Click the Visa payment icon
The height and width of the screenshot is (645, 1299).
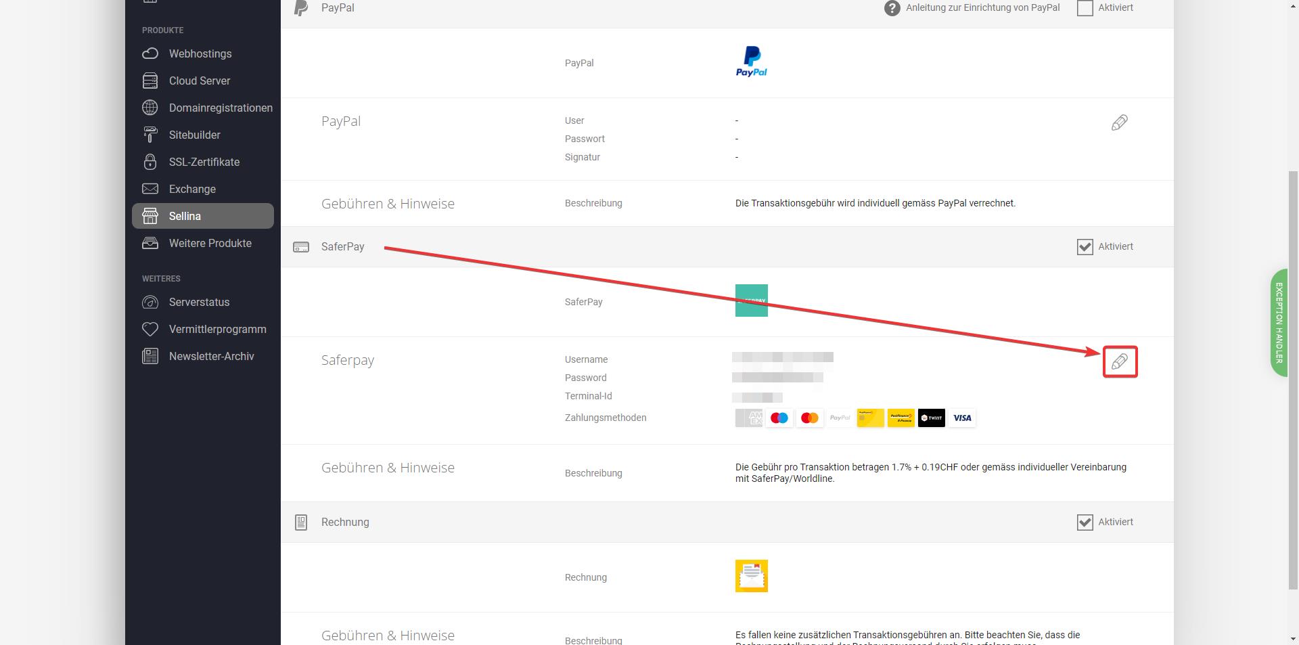(962, 418)
